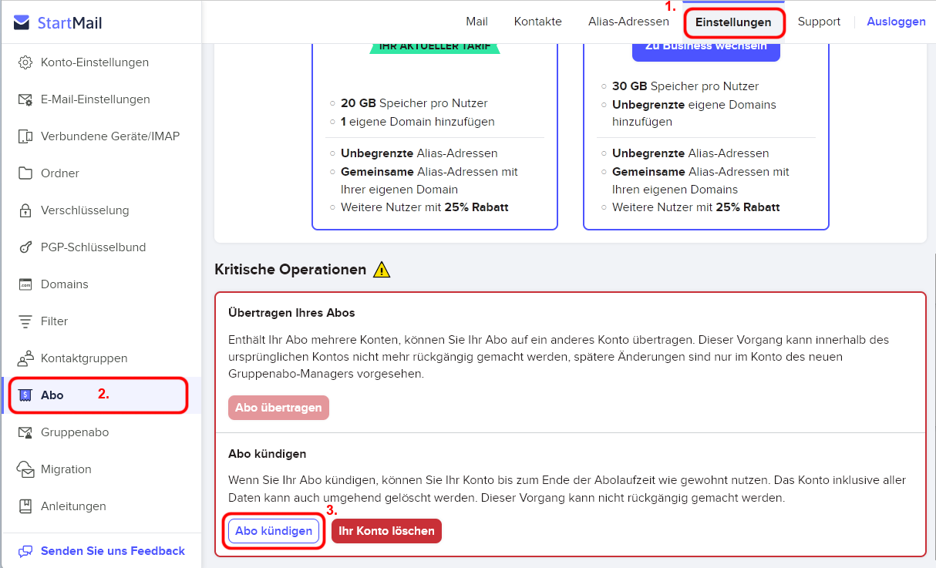Select the Einstellungen tab
Screen dimensions: 936x568
pos(733,22)
